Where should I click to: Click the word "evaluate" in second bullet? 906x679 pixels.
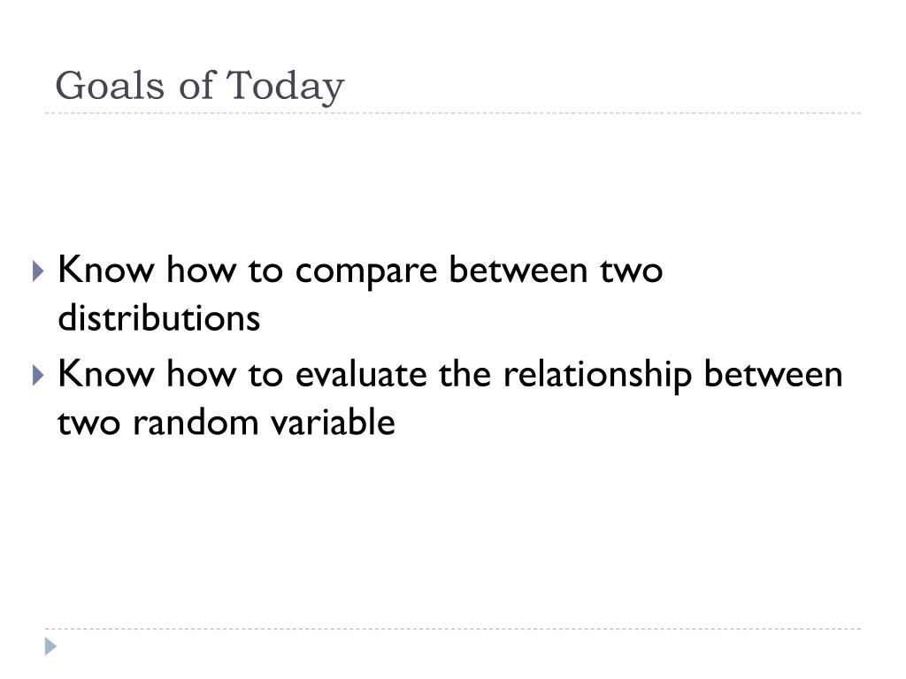(x=362, y=374)
